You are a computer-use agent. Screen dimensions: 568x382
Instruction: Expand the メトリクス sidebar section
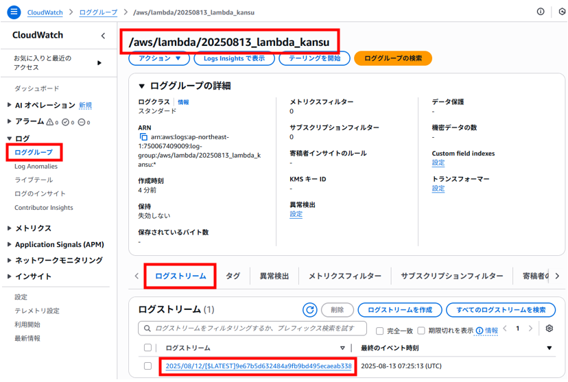point(9,228)
